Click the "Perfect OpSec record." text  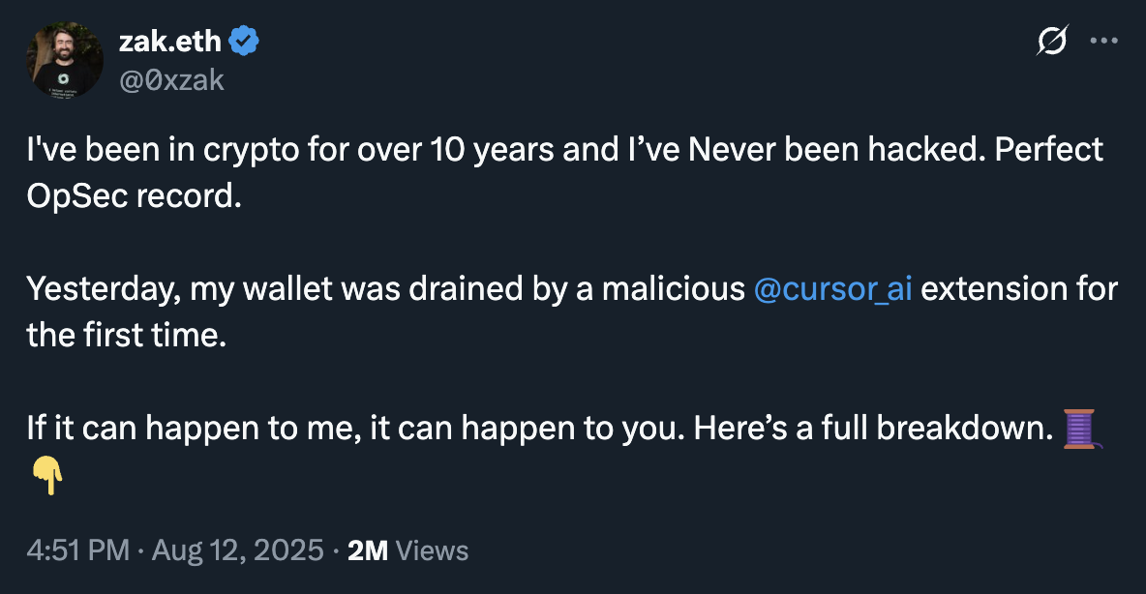134,195
